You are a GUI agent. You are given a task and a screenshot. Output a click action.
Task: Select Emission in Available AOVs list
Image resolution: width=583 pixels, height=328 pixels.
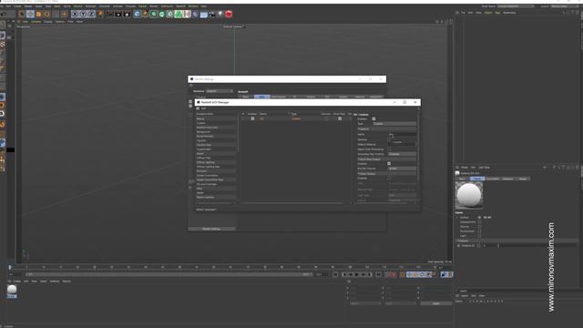(x=201, y=171)
